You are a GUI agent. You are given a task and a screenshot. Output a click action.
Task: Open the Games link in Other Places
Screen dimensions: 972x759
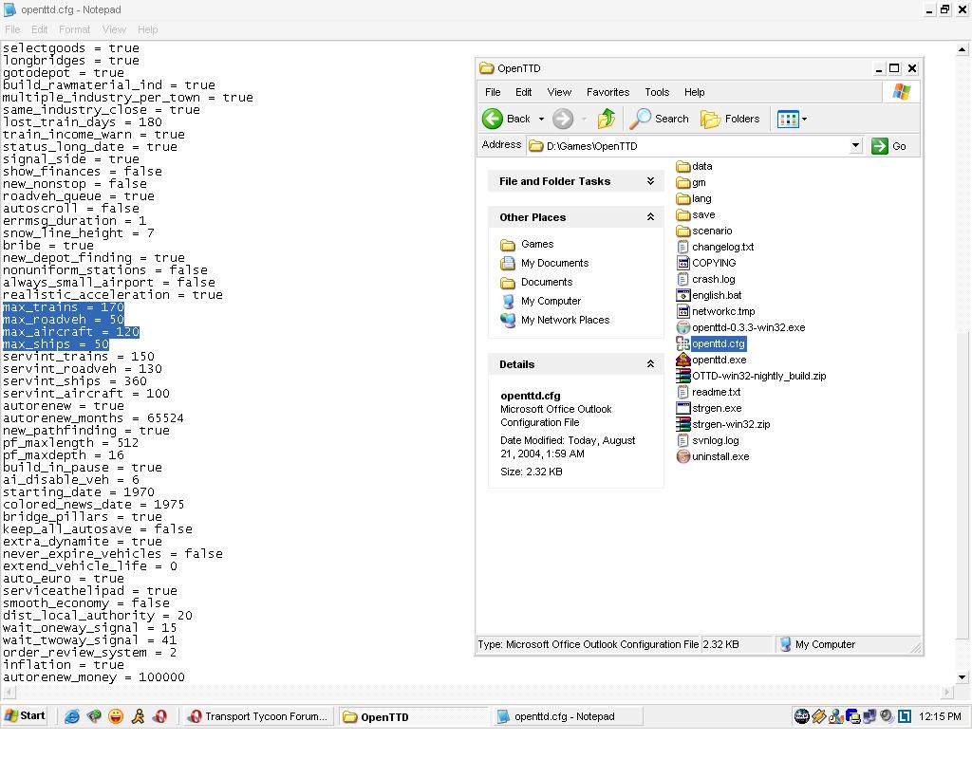[x=537, y=244]
